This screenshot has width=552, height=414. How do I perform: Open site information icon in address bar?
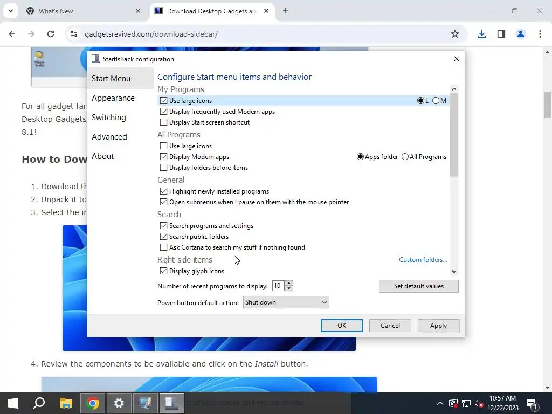(x=73, y=34)
